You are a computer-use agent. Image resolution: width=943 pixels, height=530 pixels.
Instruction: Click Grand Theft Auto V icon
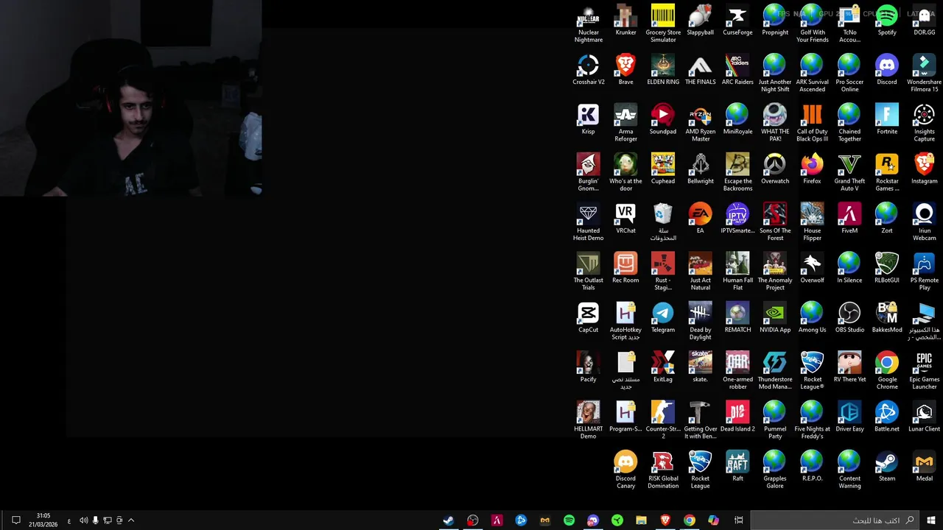(849, 172)
